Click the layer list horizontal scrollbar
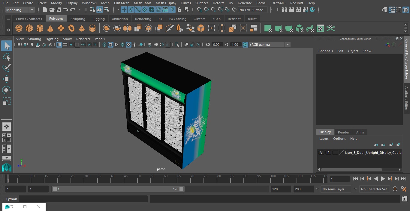 [x=351, y=170]
